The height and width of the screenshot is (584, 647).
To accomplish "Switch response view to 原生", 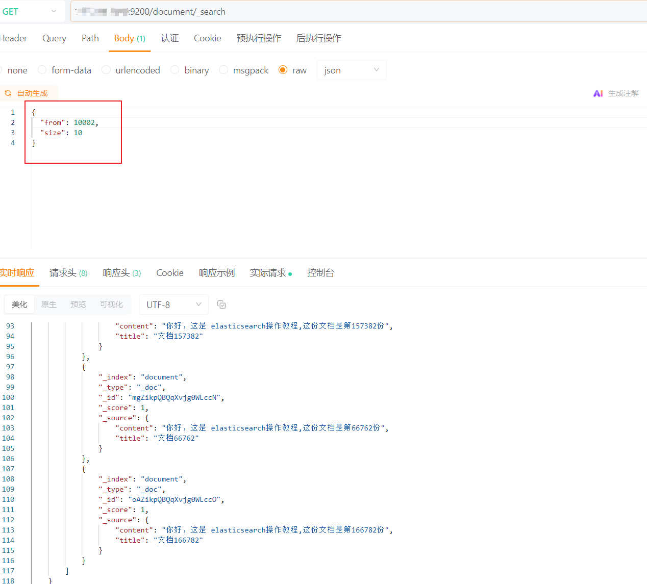I will (49, 304).
